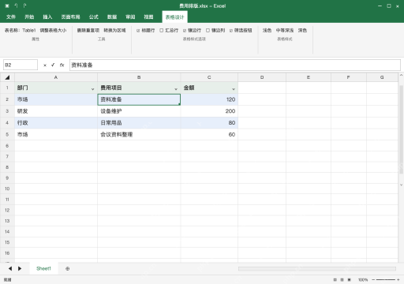Switch to the 公式 ribbon tab

coord(94,17)
